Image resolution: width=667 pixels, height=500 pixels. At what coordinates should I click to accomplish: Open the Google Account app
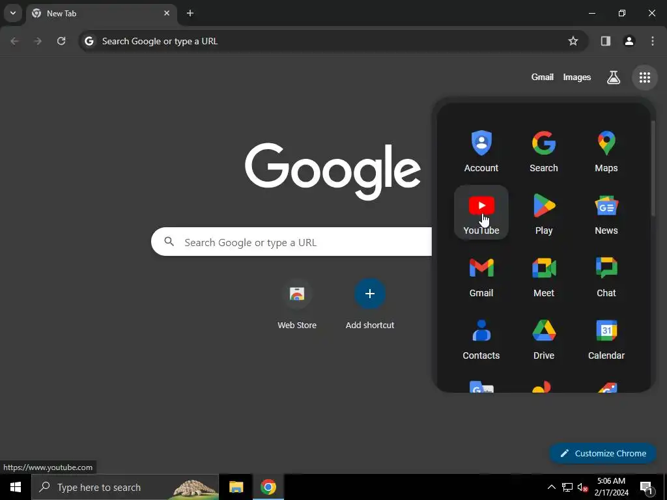(x=481, y=150)
